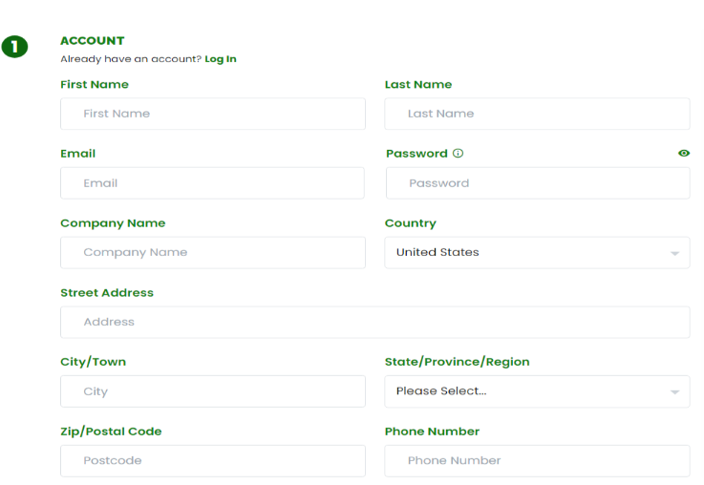
Task: Click the Country label
Action: coord(411,223)
